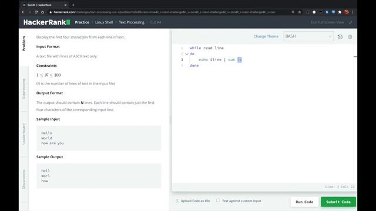Image resolution: width=376 pixels, height=211 pixels.
Task: Click the panel divider handle
Action: click(x=170, y=119)
